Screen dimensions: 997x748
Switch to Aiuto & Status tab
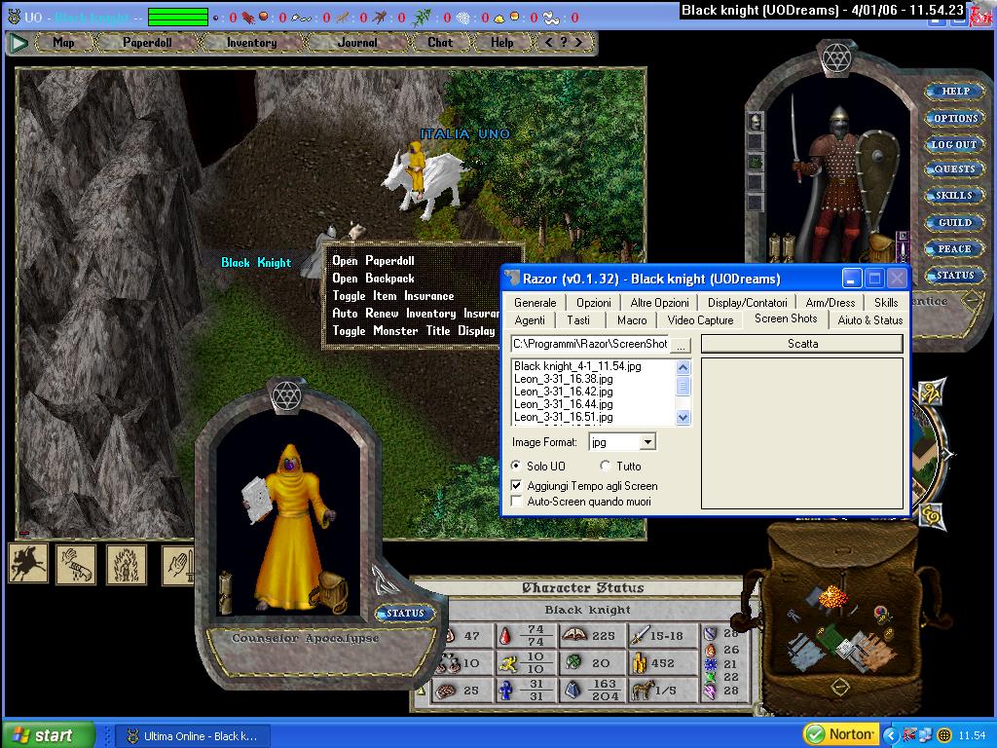point(869,320)
